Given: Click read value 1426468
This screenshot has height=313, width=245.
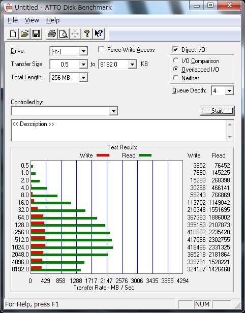Looking at the screenshot, I should point(219,269).
